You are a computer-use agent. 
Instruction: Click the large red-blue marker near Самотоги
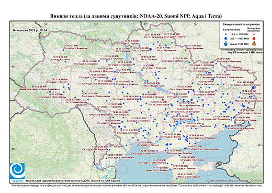point(151,49)
